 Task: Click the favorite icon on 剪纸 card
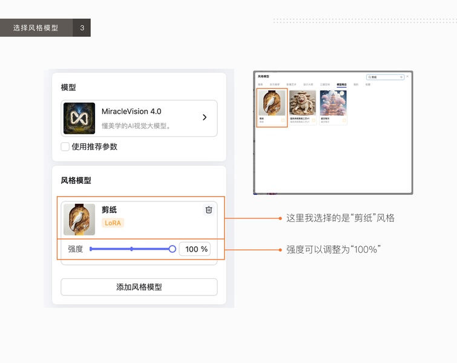pyautogui.click(x=283, y=120)
